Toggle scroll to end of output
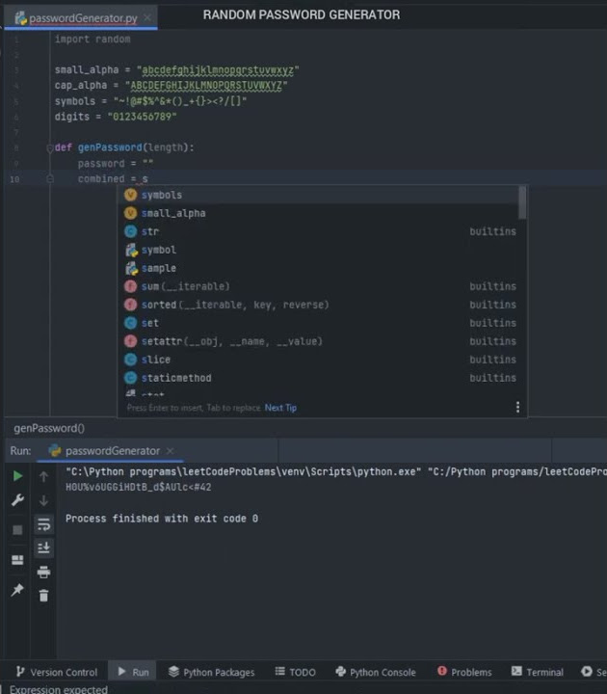 pos(43,547)
